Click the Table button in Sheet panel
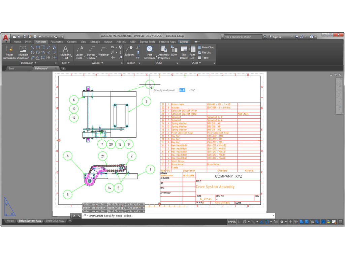The image size is (345, 259). [x=203, y=58]
